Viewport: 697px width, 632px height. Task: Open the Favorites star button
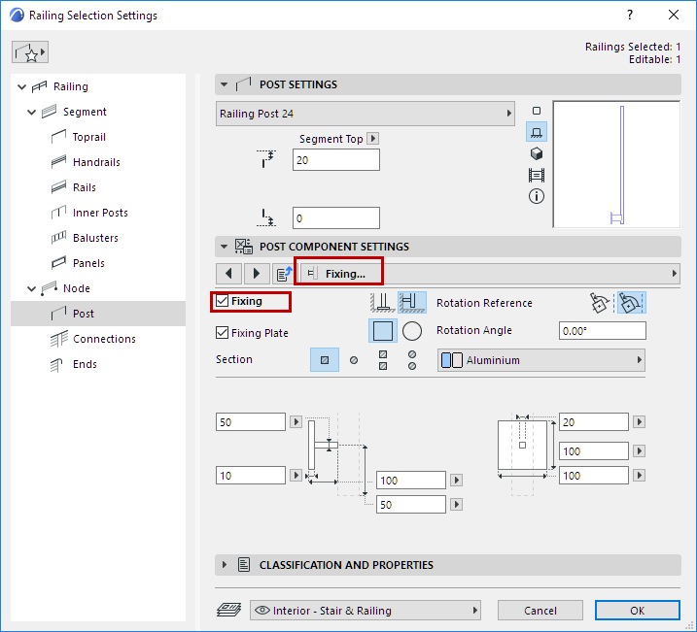30,52
